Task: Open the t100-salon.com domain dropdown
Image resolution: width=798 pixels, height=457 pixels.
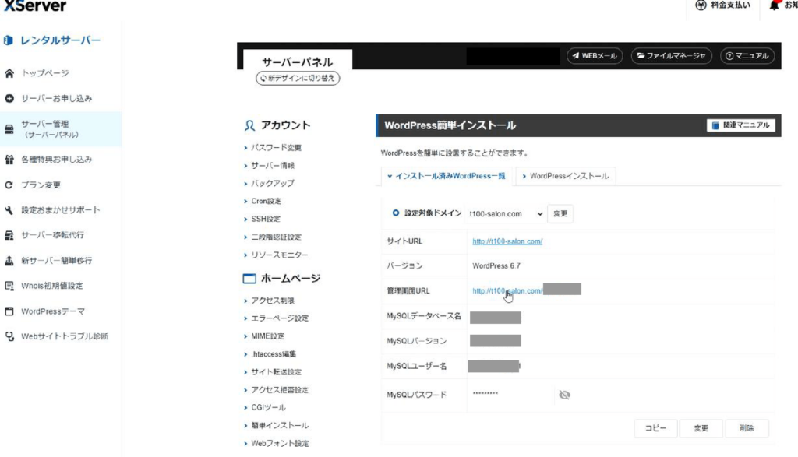Action: click(x=505, y=214)
